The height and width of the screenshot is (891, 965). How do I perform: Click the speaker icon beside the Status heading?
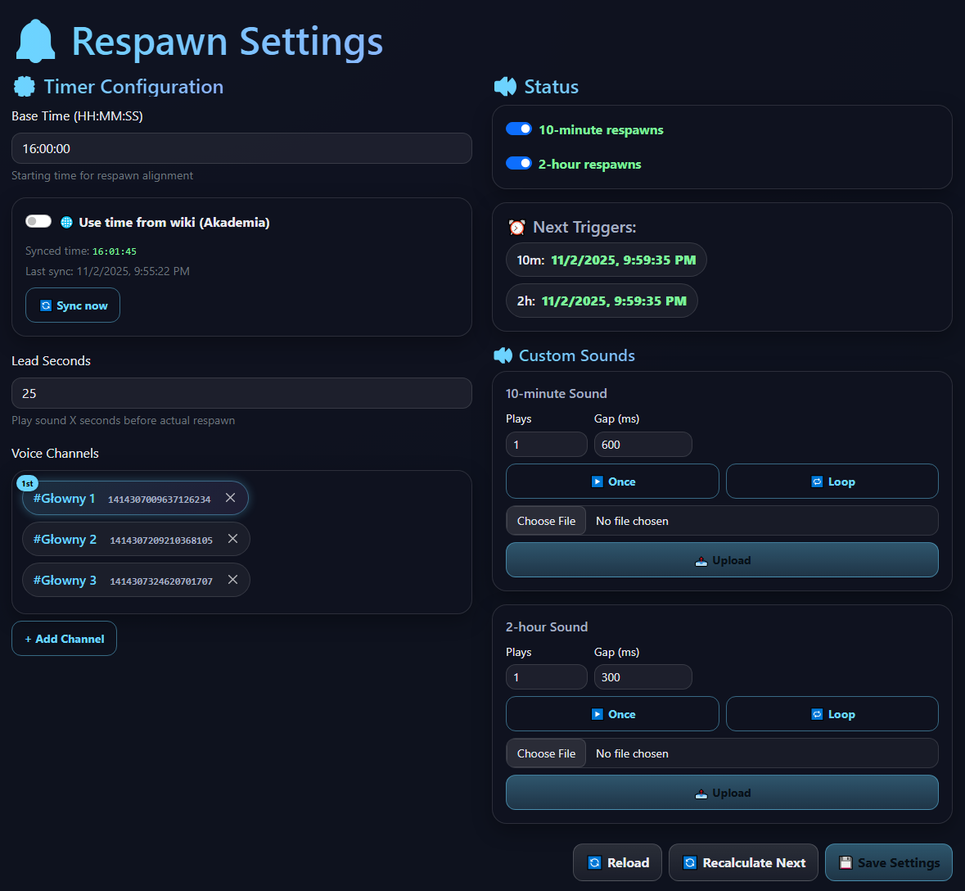tap(505, 86)
